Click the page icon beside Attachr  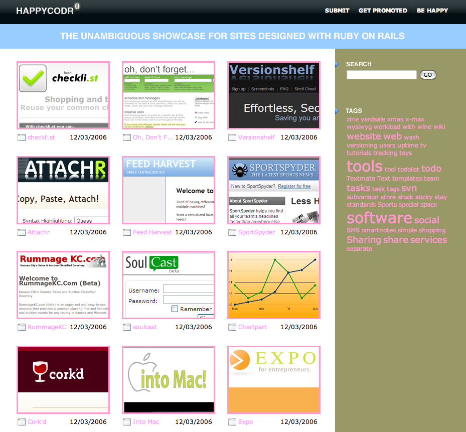22,232
